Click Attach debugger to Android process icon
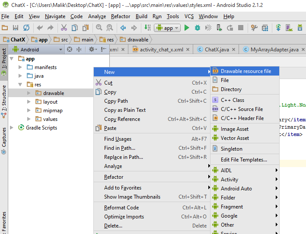The height and width of the screenshot is (234, 306). click(219, 28)
